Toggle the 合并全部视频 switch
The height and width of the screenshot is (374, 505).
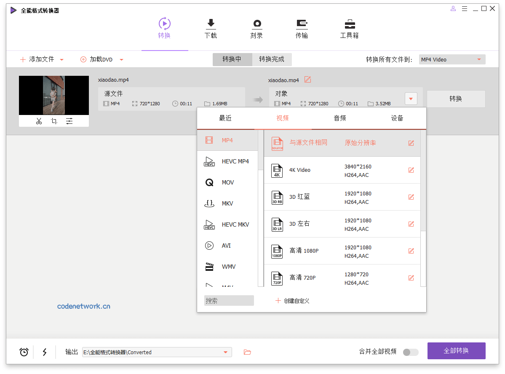(x=410, y=352)
